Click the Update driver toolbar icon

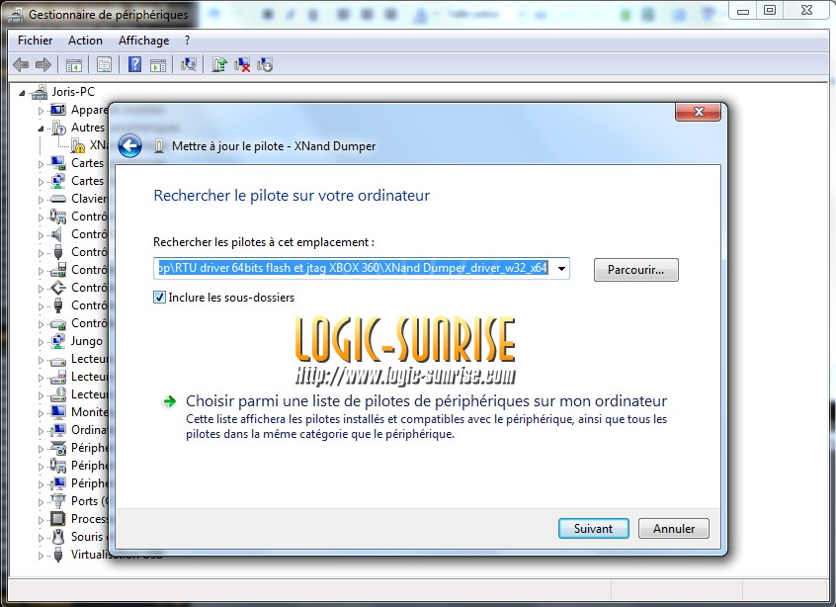pos(219,65)
